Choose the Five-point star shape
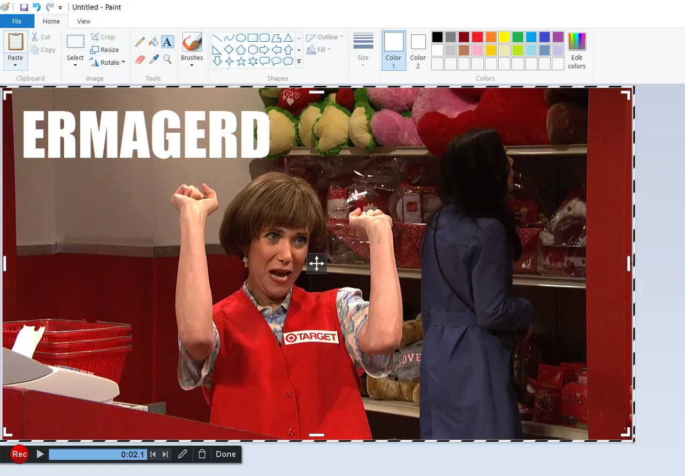This screenshot has height=476, width=685. click(x=241, y=62)
